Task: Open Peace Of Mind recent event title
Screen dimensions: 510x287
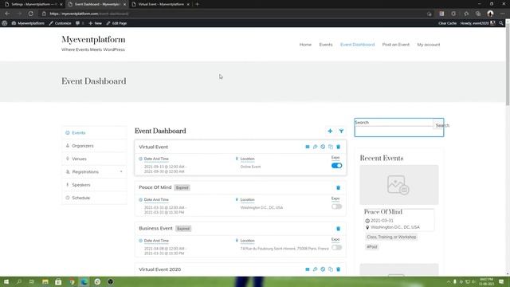Action: pyautogui.click(x=383, y=212)
